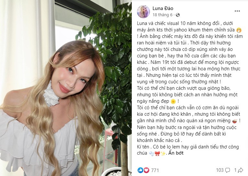This screenshot has width=248, height=176.
Task: Click the blue Like reaction icon
Action: [140, 170]
